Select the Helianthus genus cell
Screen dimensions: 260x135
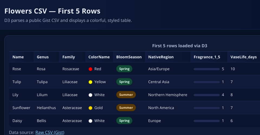(46, 108)
